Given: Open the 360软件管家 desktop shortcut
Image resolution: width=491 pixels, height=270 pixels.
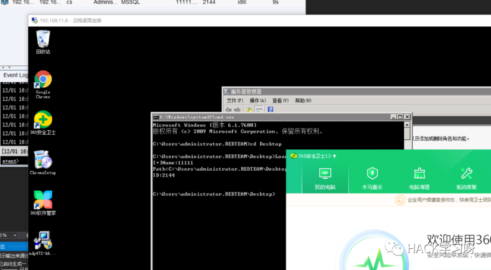Looking at the screenshot, I should tap(43, 203).
